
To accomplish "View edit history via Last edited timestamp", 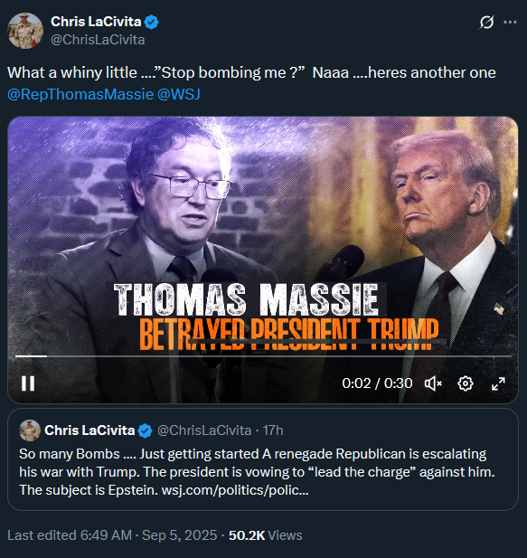I will point(112,535).
